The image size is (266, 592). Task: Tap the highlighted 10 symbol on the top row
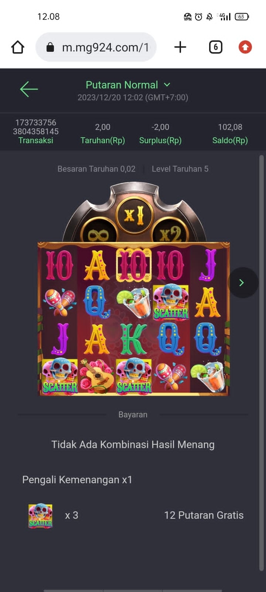(134, 265)
